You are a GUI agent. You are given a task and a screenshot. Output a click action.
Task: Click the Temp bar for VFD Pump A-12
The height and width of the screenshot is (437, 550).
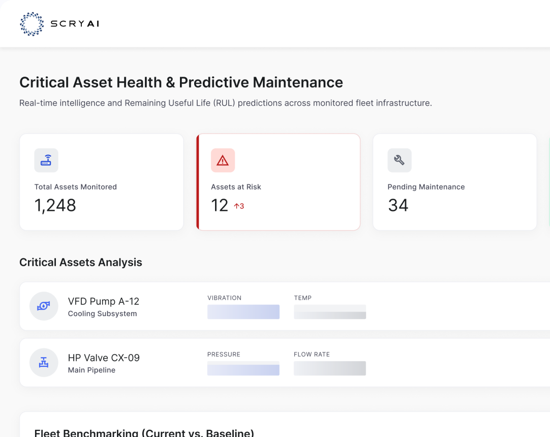330,312
